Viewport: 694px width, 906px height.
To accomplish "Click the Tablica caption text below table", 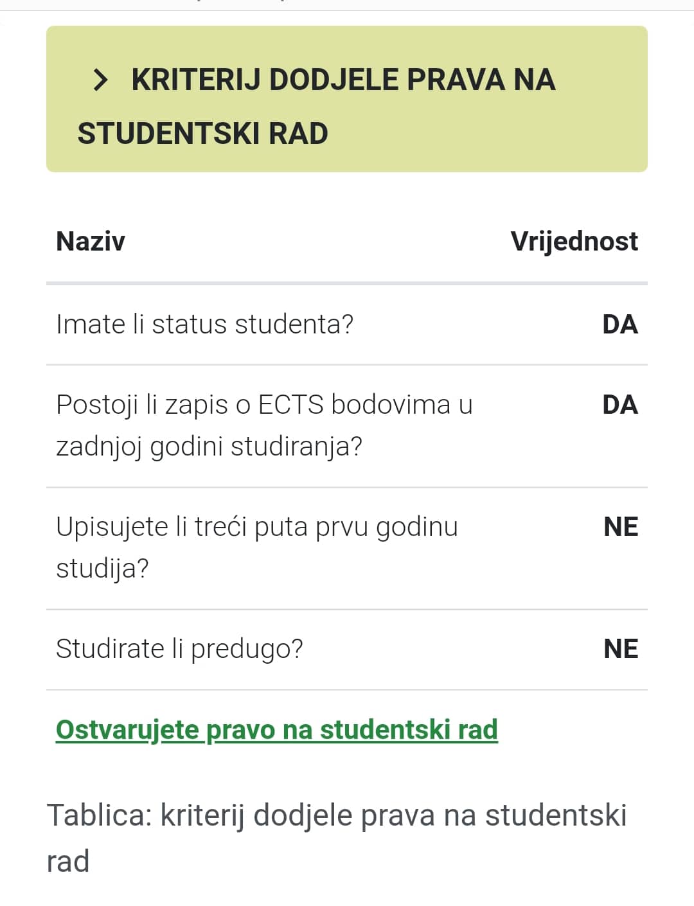I will [x=337, y=838].
